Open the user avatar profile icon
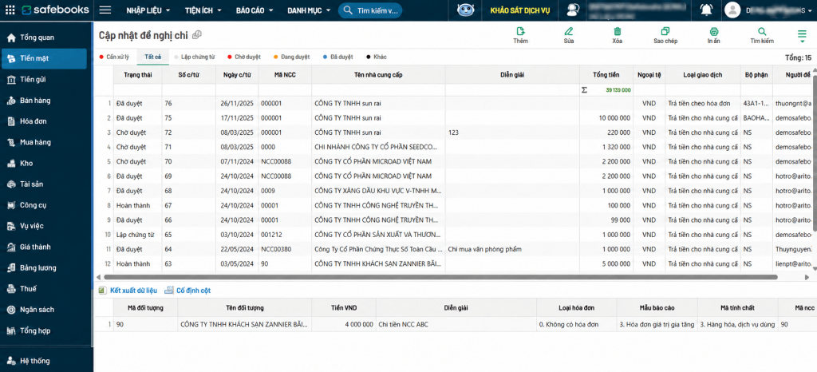This screenshot has height=372, width=817. (732, 10)
